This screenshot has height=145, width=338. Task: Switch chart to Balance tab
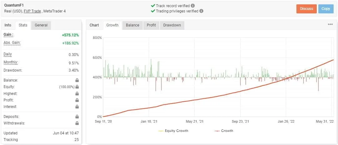(132, 25)
